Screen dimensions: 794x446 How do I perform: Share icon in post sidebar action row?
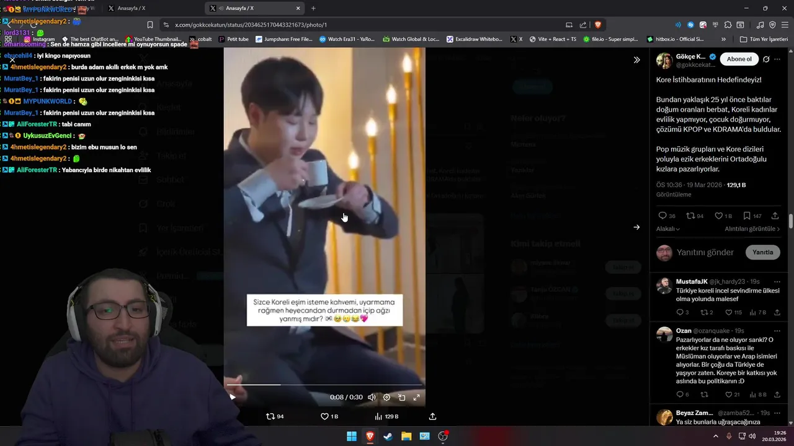point(775,216)
